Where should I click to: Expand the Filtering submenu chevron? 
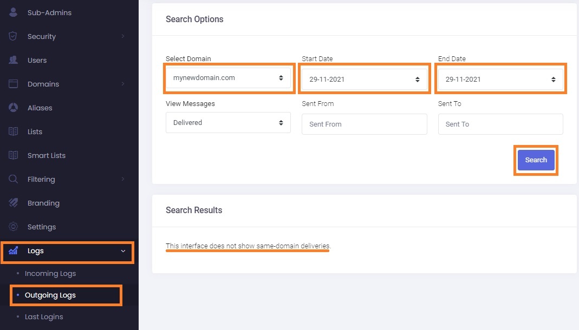(x=123, y=179)
